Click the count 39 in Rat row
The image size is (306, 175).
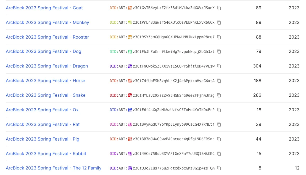tap(258, 124)
